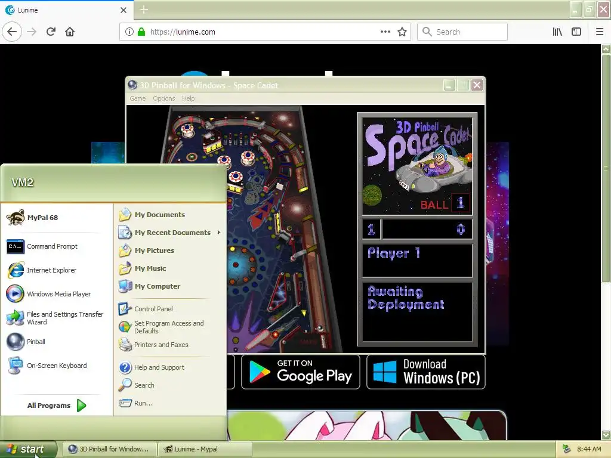
Task: Click the Space Cadet logo panel
Action: [x=417, y=165]
